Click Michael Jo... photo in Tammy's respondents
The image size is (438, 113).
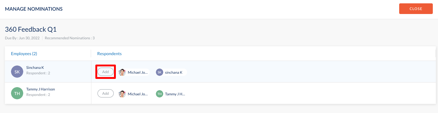122,94
